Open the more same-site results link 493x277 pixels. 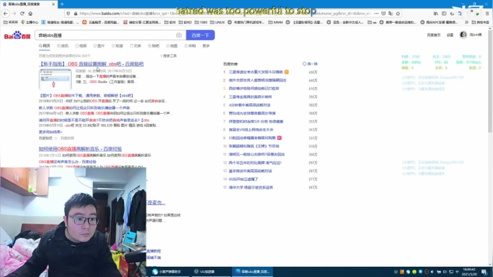click(x=50, y=132)
